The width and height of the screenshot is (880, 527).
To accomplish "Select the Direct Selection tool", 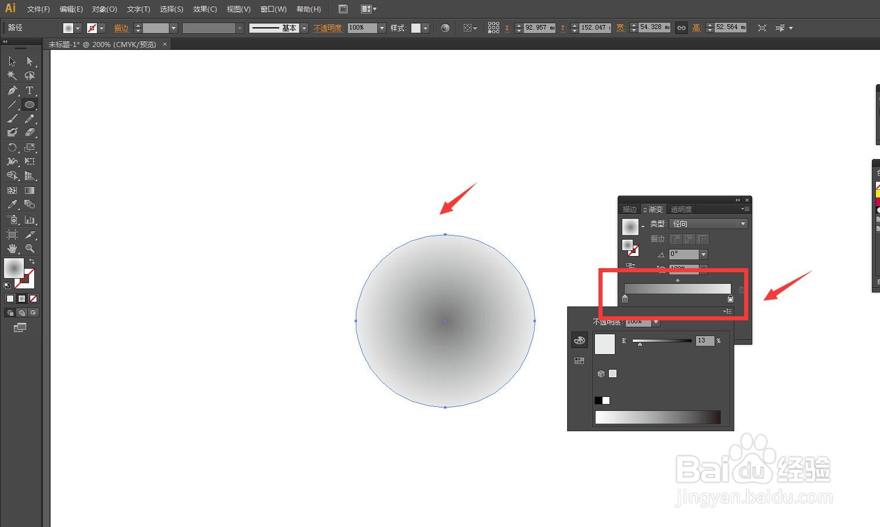I will click(x=30, y=62).
